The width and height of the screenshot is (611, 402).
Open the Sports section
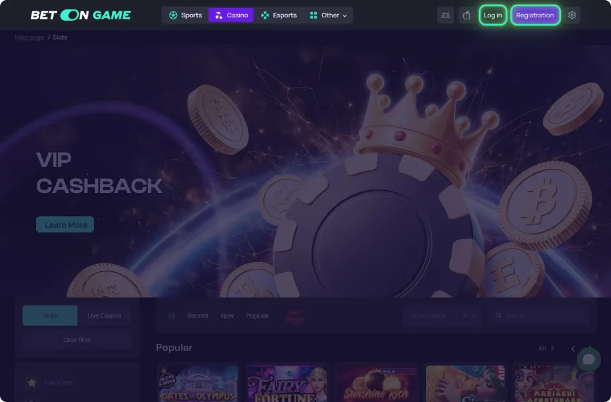(186, 15)
